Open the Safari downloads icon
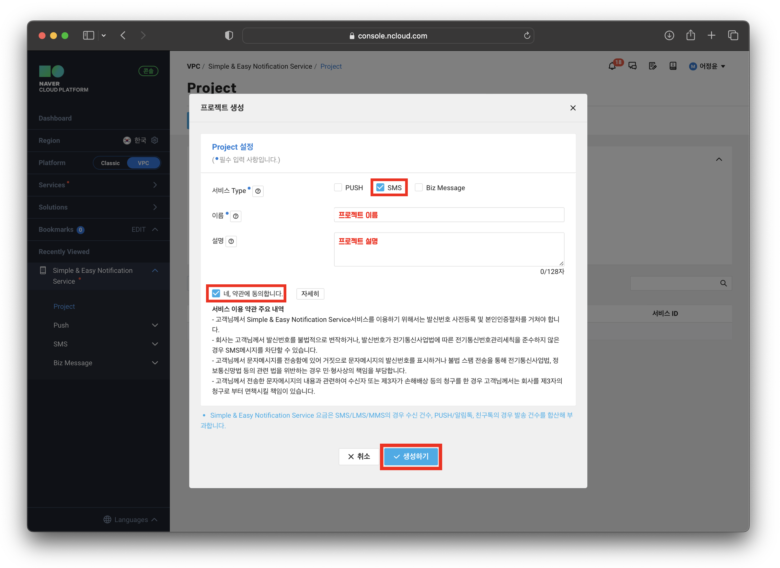Screen dimensions: 780x568 click(669, 35)
